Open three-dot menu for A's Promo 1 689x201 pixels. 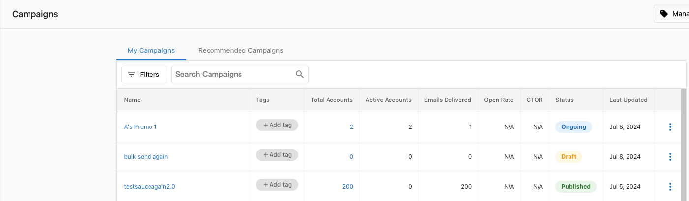click(670, 127)
